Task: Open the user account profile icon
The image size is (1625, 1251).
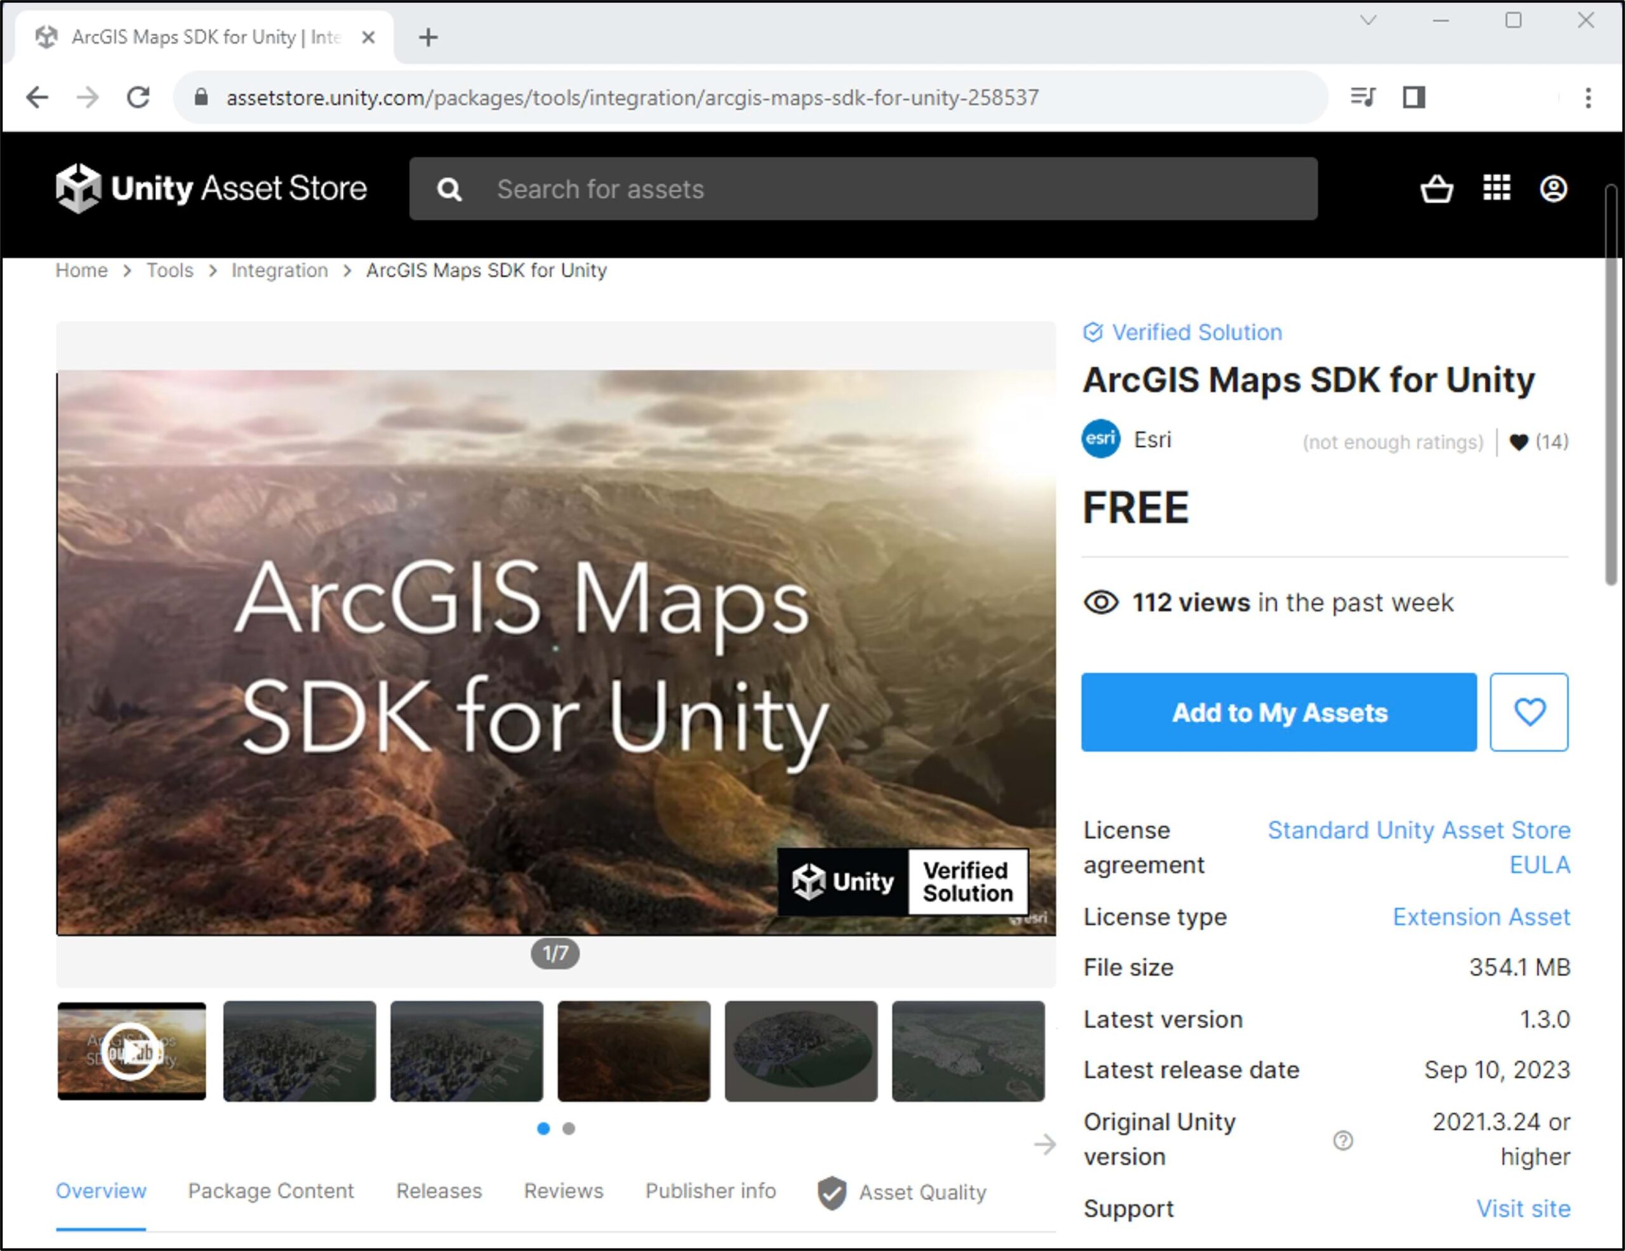Action: [x=1555, y=189]
